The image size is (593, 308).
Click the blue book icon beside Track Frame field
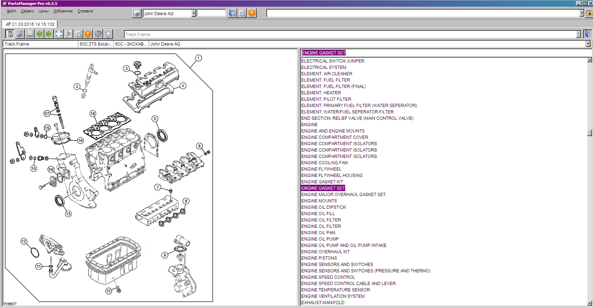point(587,34)
